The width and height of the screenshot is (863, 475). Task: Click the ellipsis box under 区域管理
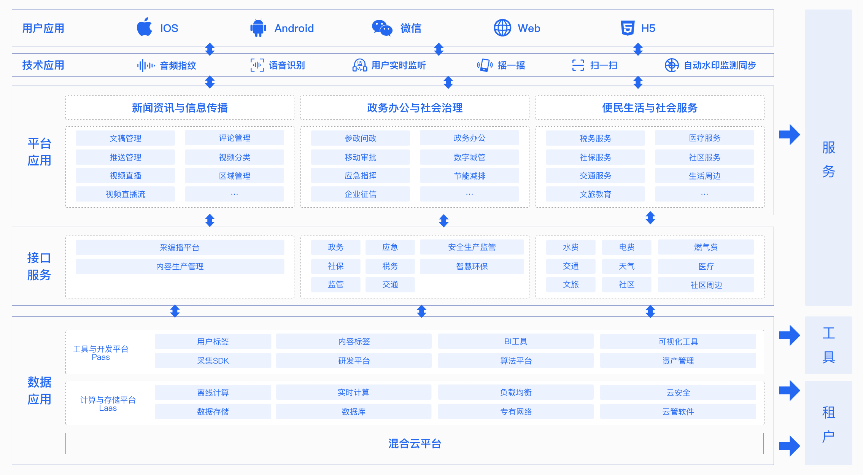point(234,194)
